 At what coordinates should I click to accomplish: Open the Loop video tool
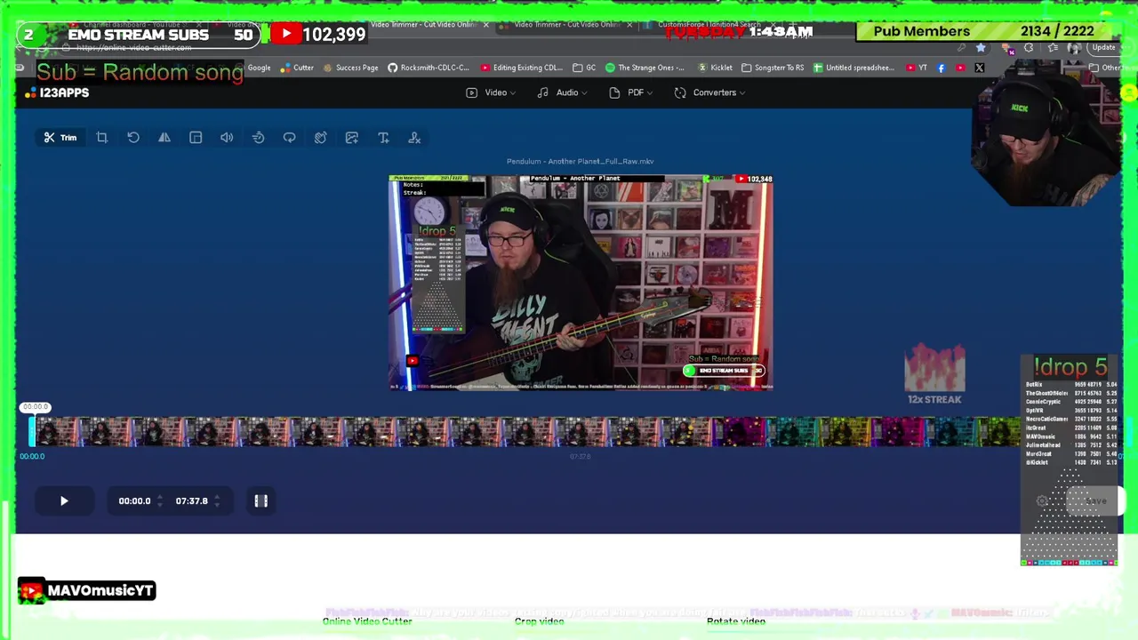pyautogui.click(x=289, y=138)
